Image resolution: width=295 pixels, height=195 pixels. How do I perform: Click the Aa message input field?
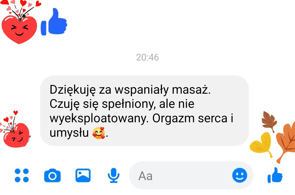point(191,175)
